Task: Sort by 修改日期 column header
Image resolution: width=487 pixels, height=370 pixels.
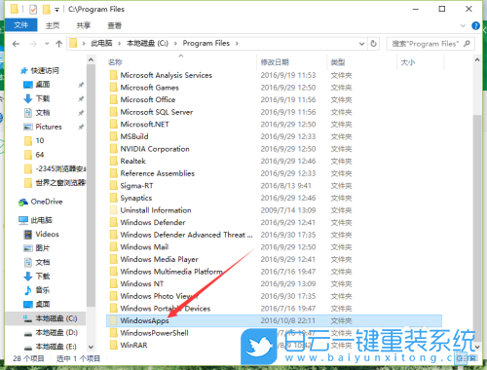Action: [275, 62]
